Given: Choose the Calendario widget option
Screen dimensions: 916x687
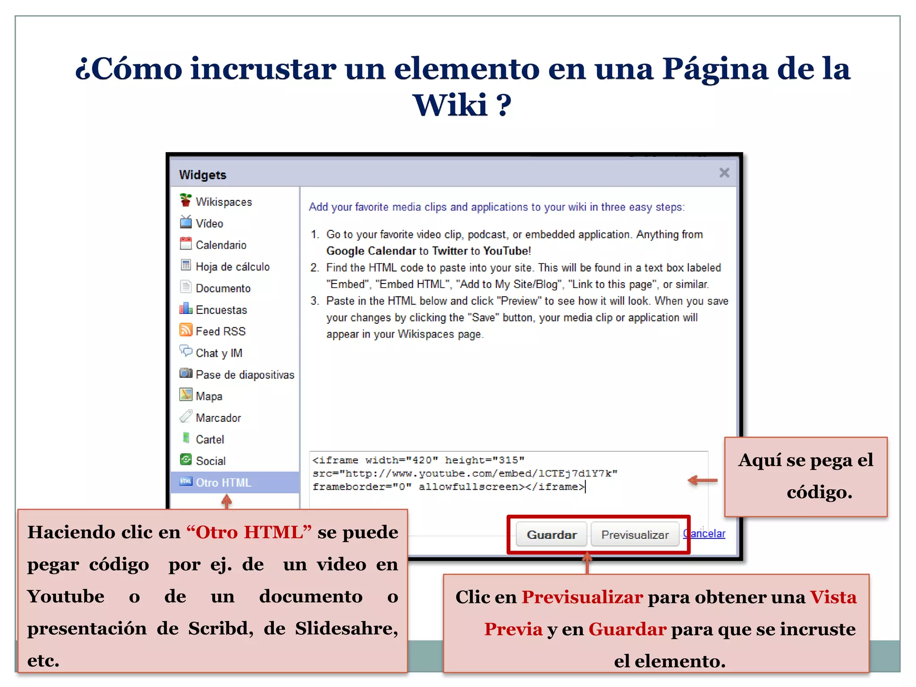Looking at the screenshot, I should pyautogui.click(x=221, y=245).
